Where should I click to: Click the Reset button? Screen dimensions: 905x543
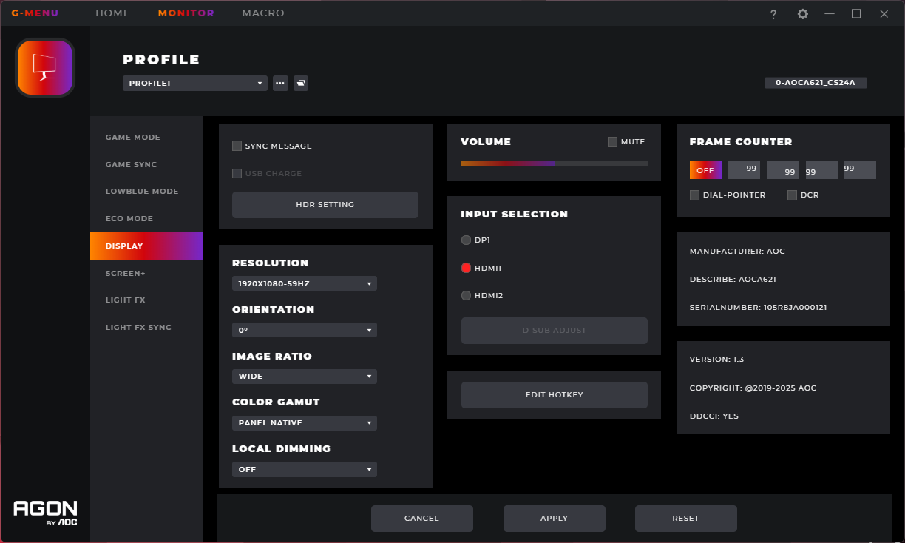click(x=686, y=519)
